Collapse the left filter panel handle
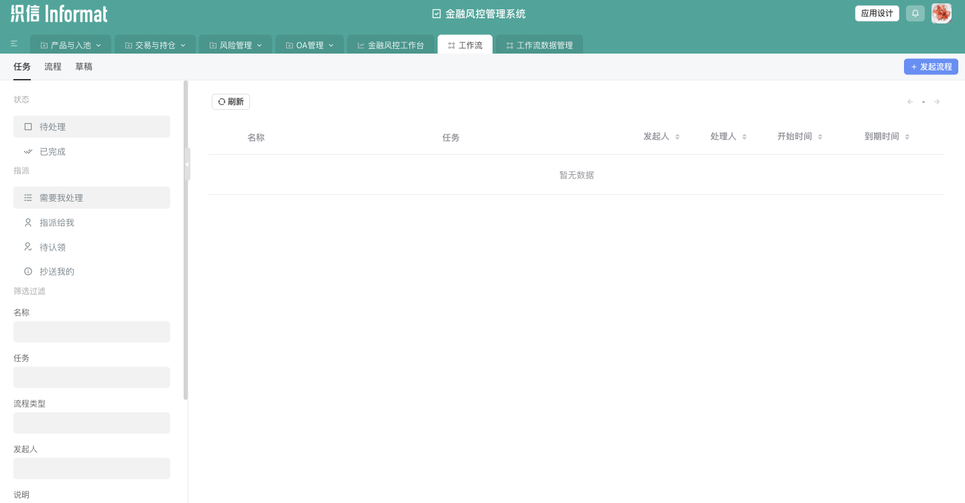The image size is (965, 503). (x=187, y=164)
